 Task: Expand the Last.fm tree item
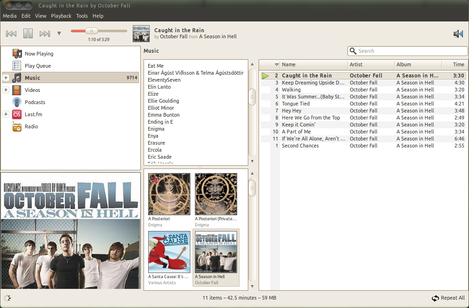pos(6,114)
